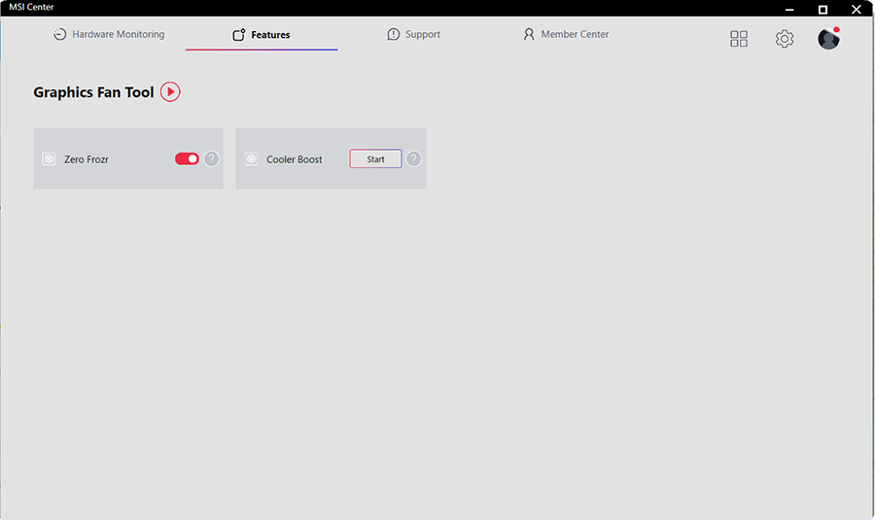The width and height of the screenshot is (875, 520).
Task: Minimize the MSI Center window
Action: click(x=789, y=9)
